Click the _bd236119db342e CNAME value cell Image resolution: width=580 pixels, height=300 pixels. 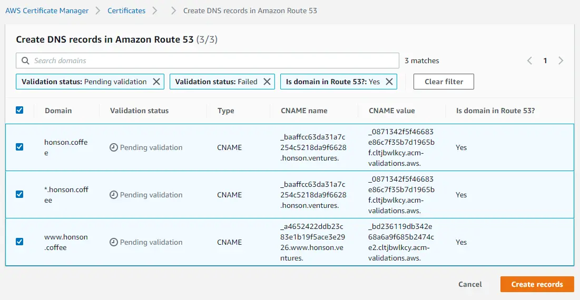point(401,242)
